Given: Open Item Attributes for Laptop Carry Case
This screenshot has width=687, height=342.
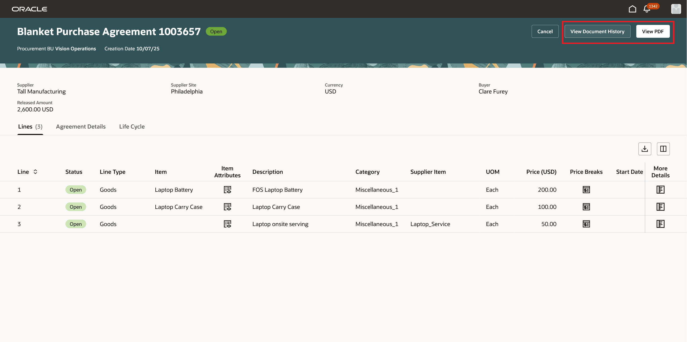Looking at the screenshot, I should (x=227, y=207).
